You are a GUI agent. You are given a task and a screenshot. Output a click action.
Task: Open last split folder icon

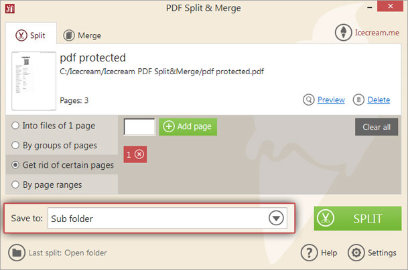[17, 253]
